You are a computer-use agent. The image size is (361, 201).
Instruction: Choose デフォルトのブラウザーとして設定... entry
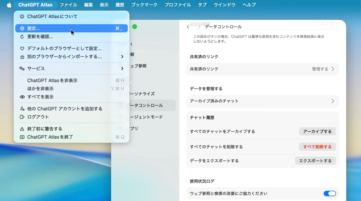click(72, 48)
